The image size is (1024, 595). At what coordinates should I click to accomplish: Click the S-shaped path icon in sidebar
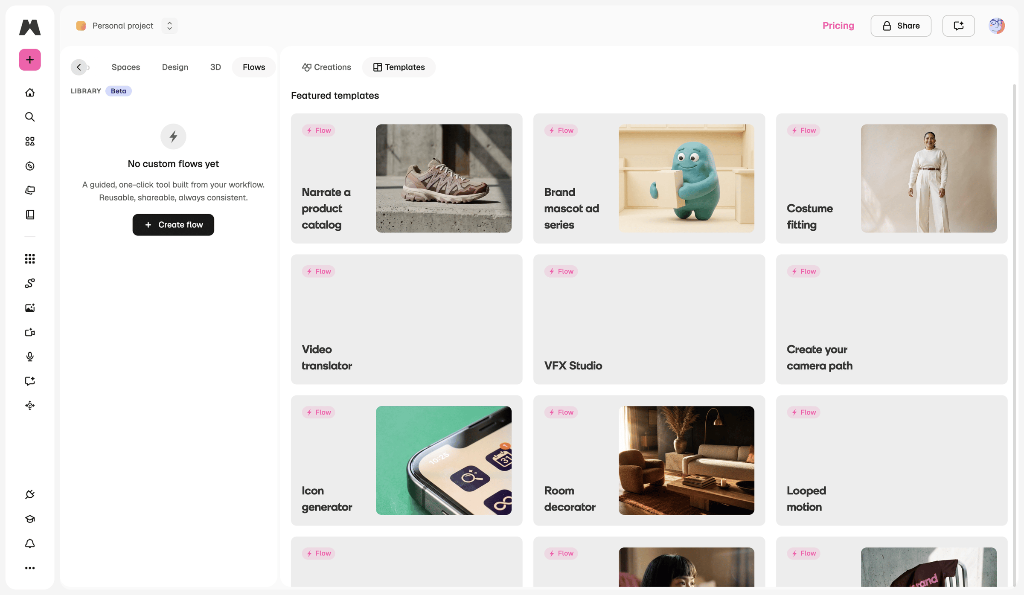[30, 283]
